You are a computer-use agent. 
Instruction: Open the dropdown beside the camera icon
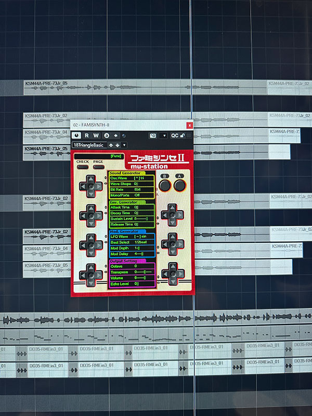coord(163,136)
